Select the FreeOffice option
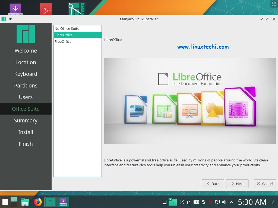The width and height of the screenshot is (278, 208). [63, 41]
